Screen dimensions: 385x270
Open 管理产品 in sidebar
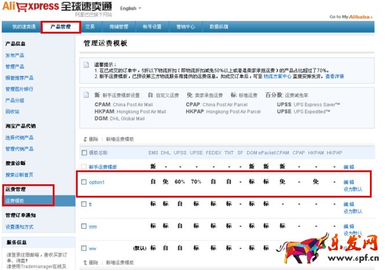(14, 67)
